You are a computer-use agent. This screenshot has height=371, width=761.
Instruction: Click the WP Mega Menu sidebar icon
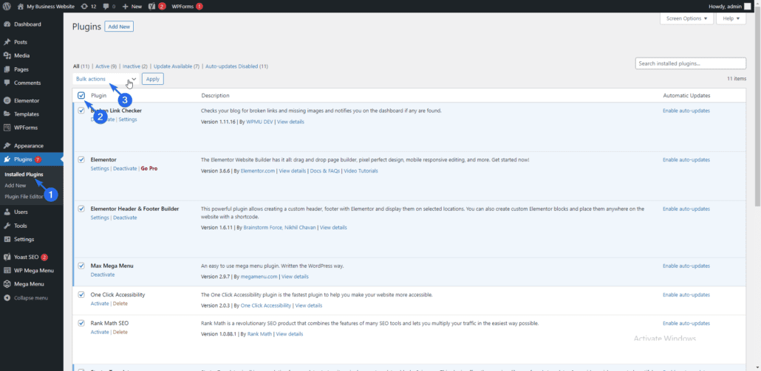(7, 271)
